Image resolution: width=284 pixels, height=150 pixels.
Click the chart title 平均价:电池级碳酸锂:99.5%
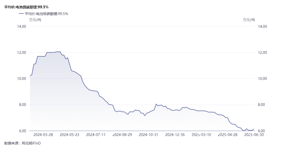26,7
